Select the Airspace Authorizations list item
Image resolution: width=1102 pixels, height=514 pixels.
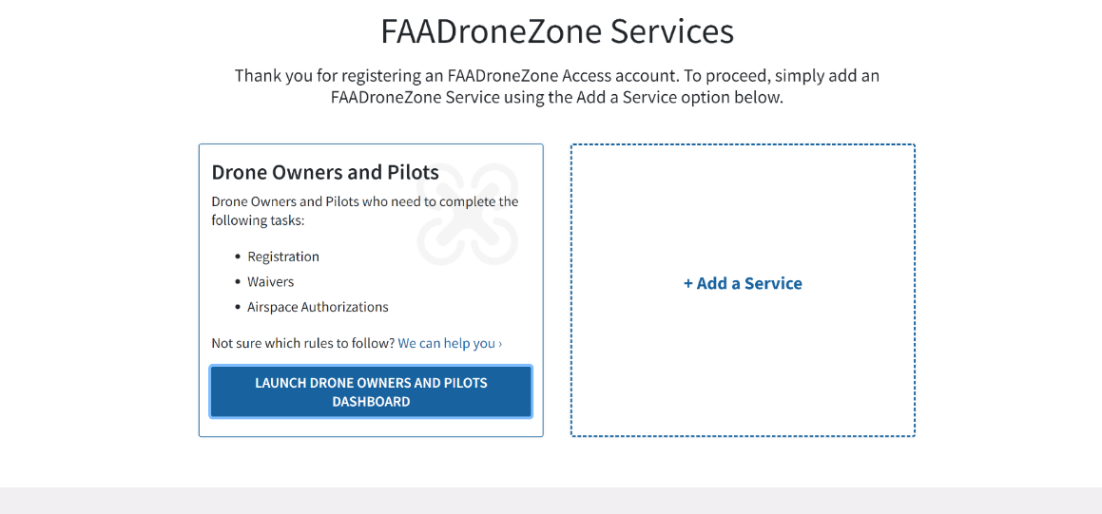pos(318,307)
